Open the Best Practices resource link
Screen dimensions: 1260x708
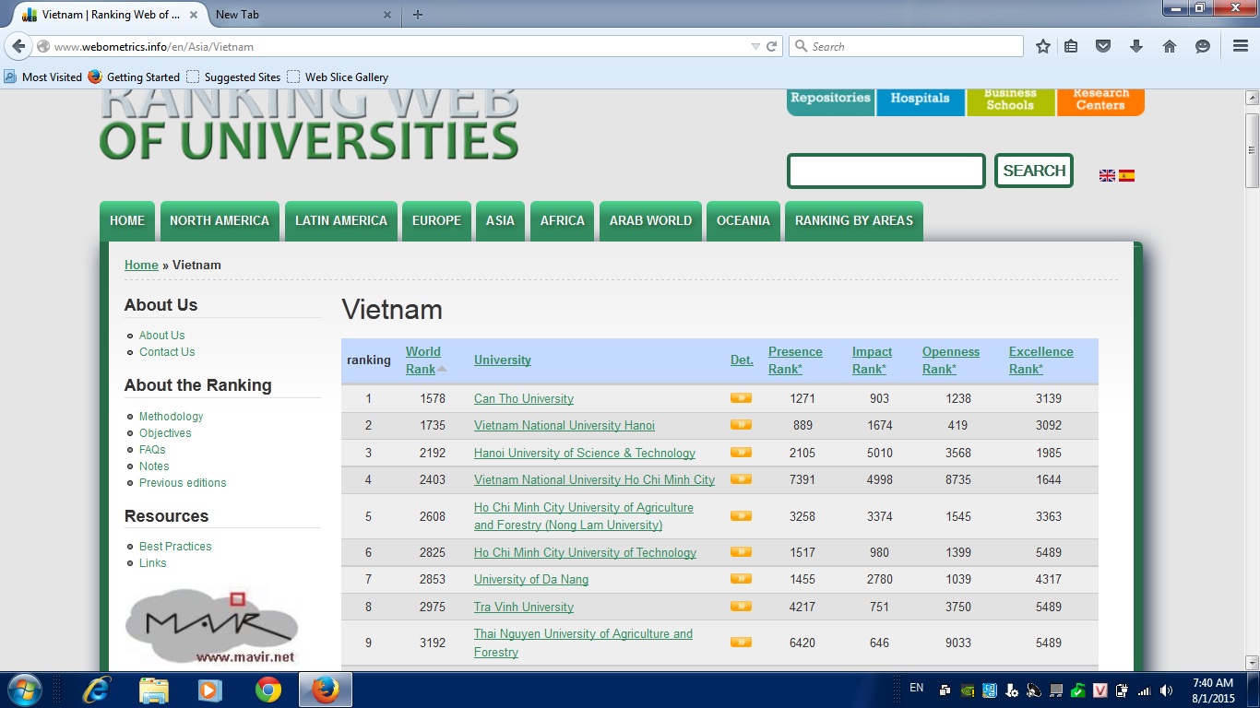coord(175,547)
